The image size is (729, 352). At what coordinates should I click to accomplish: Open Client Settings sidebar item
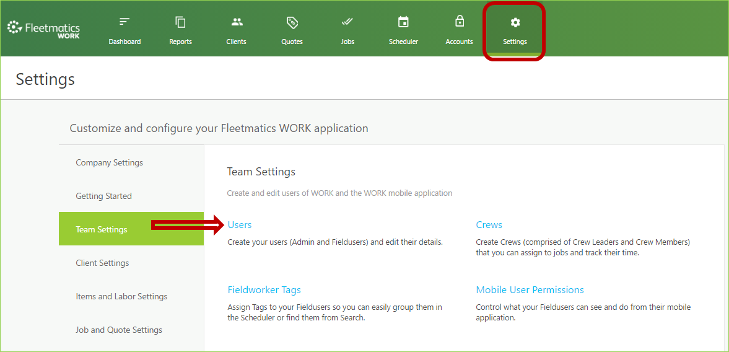(131, 263)
